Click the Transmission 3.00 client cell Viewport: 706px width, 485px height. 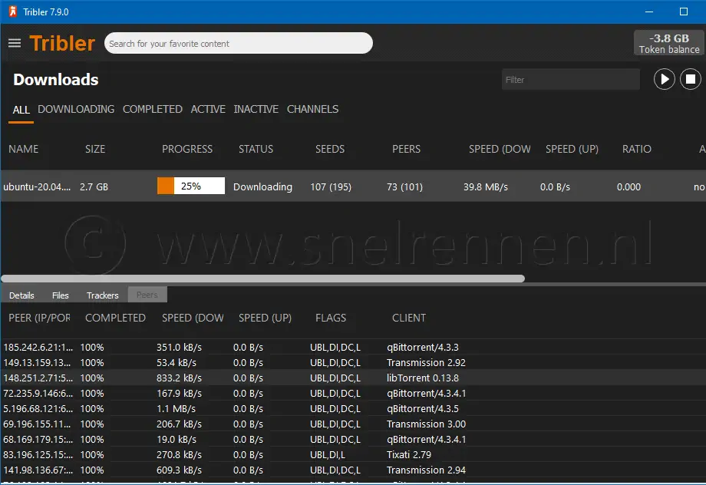click(x=426, y=424)
